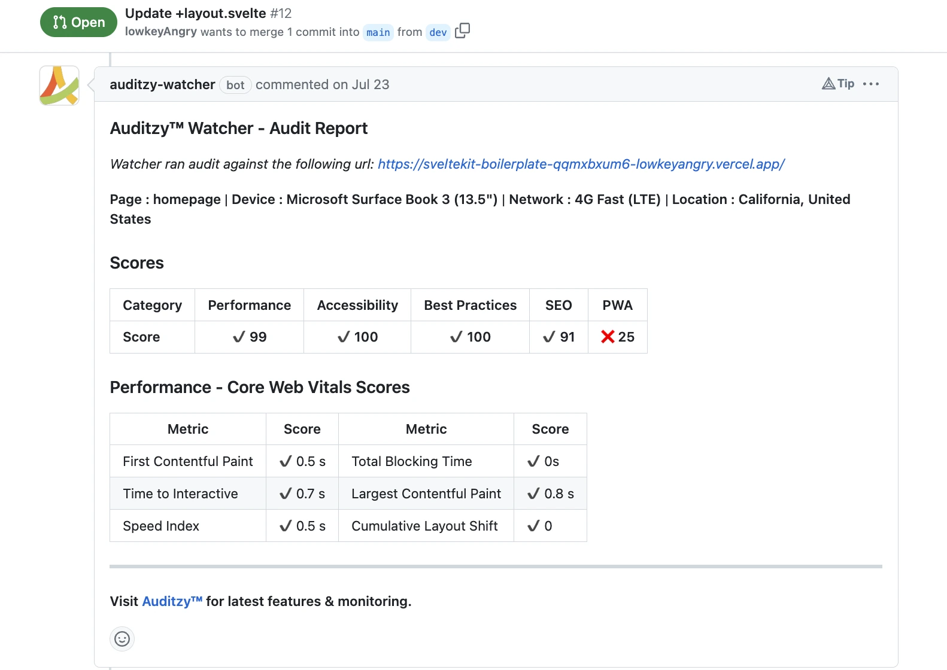This screenshot has width=947, height=670.
Task: Click the Speed Index 0.5 s value
Action: coord(302,526)
